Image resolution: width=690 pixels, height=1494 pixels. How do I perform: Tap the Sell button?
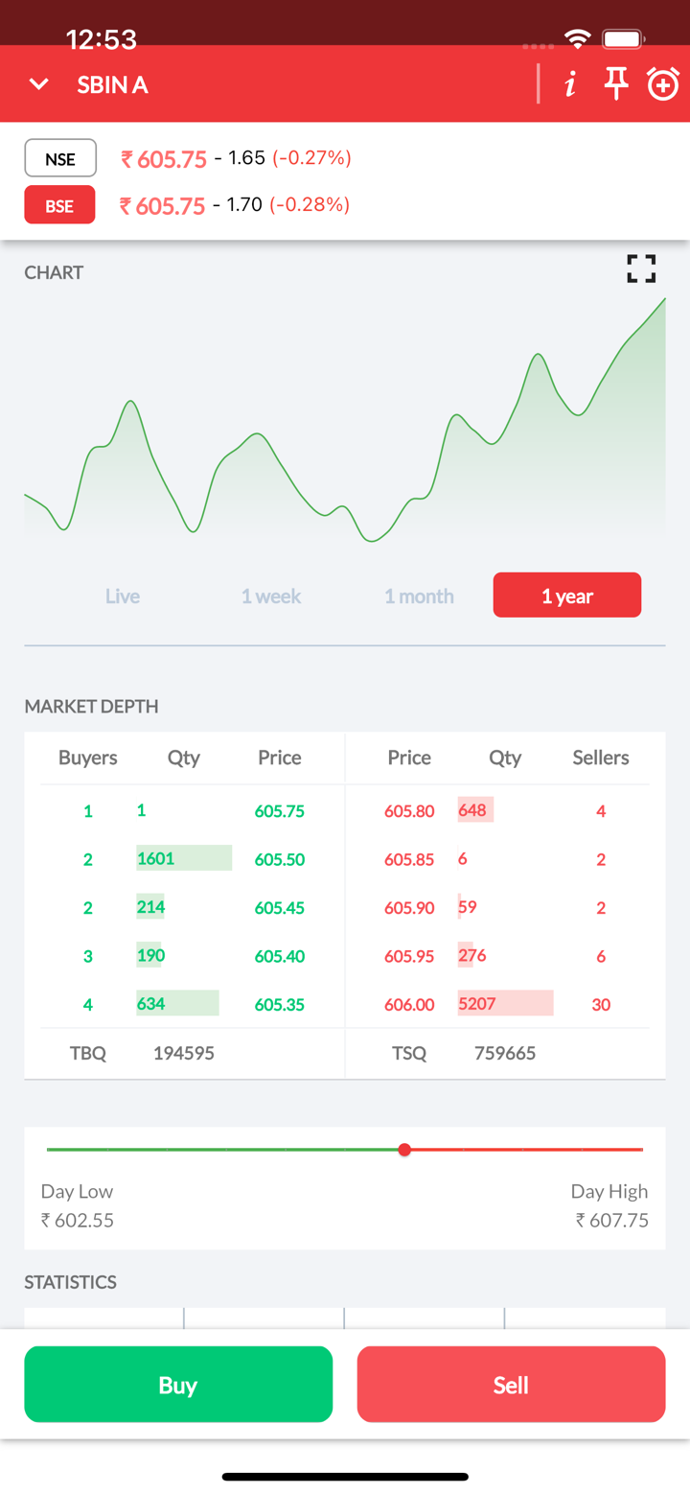click(x=511, y=1385)
